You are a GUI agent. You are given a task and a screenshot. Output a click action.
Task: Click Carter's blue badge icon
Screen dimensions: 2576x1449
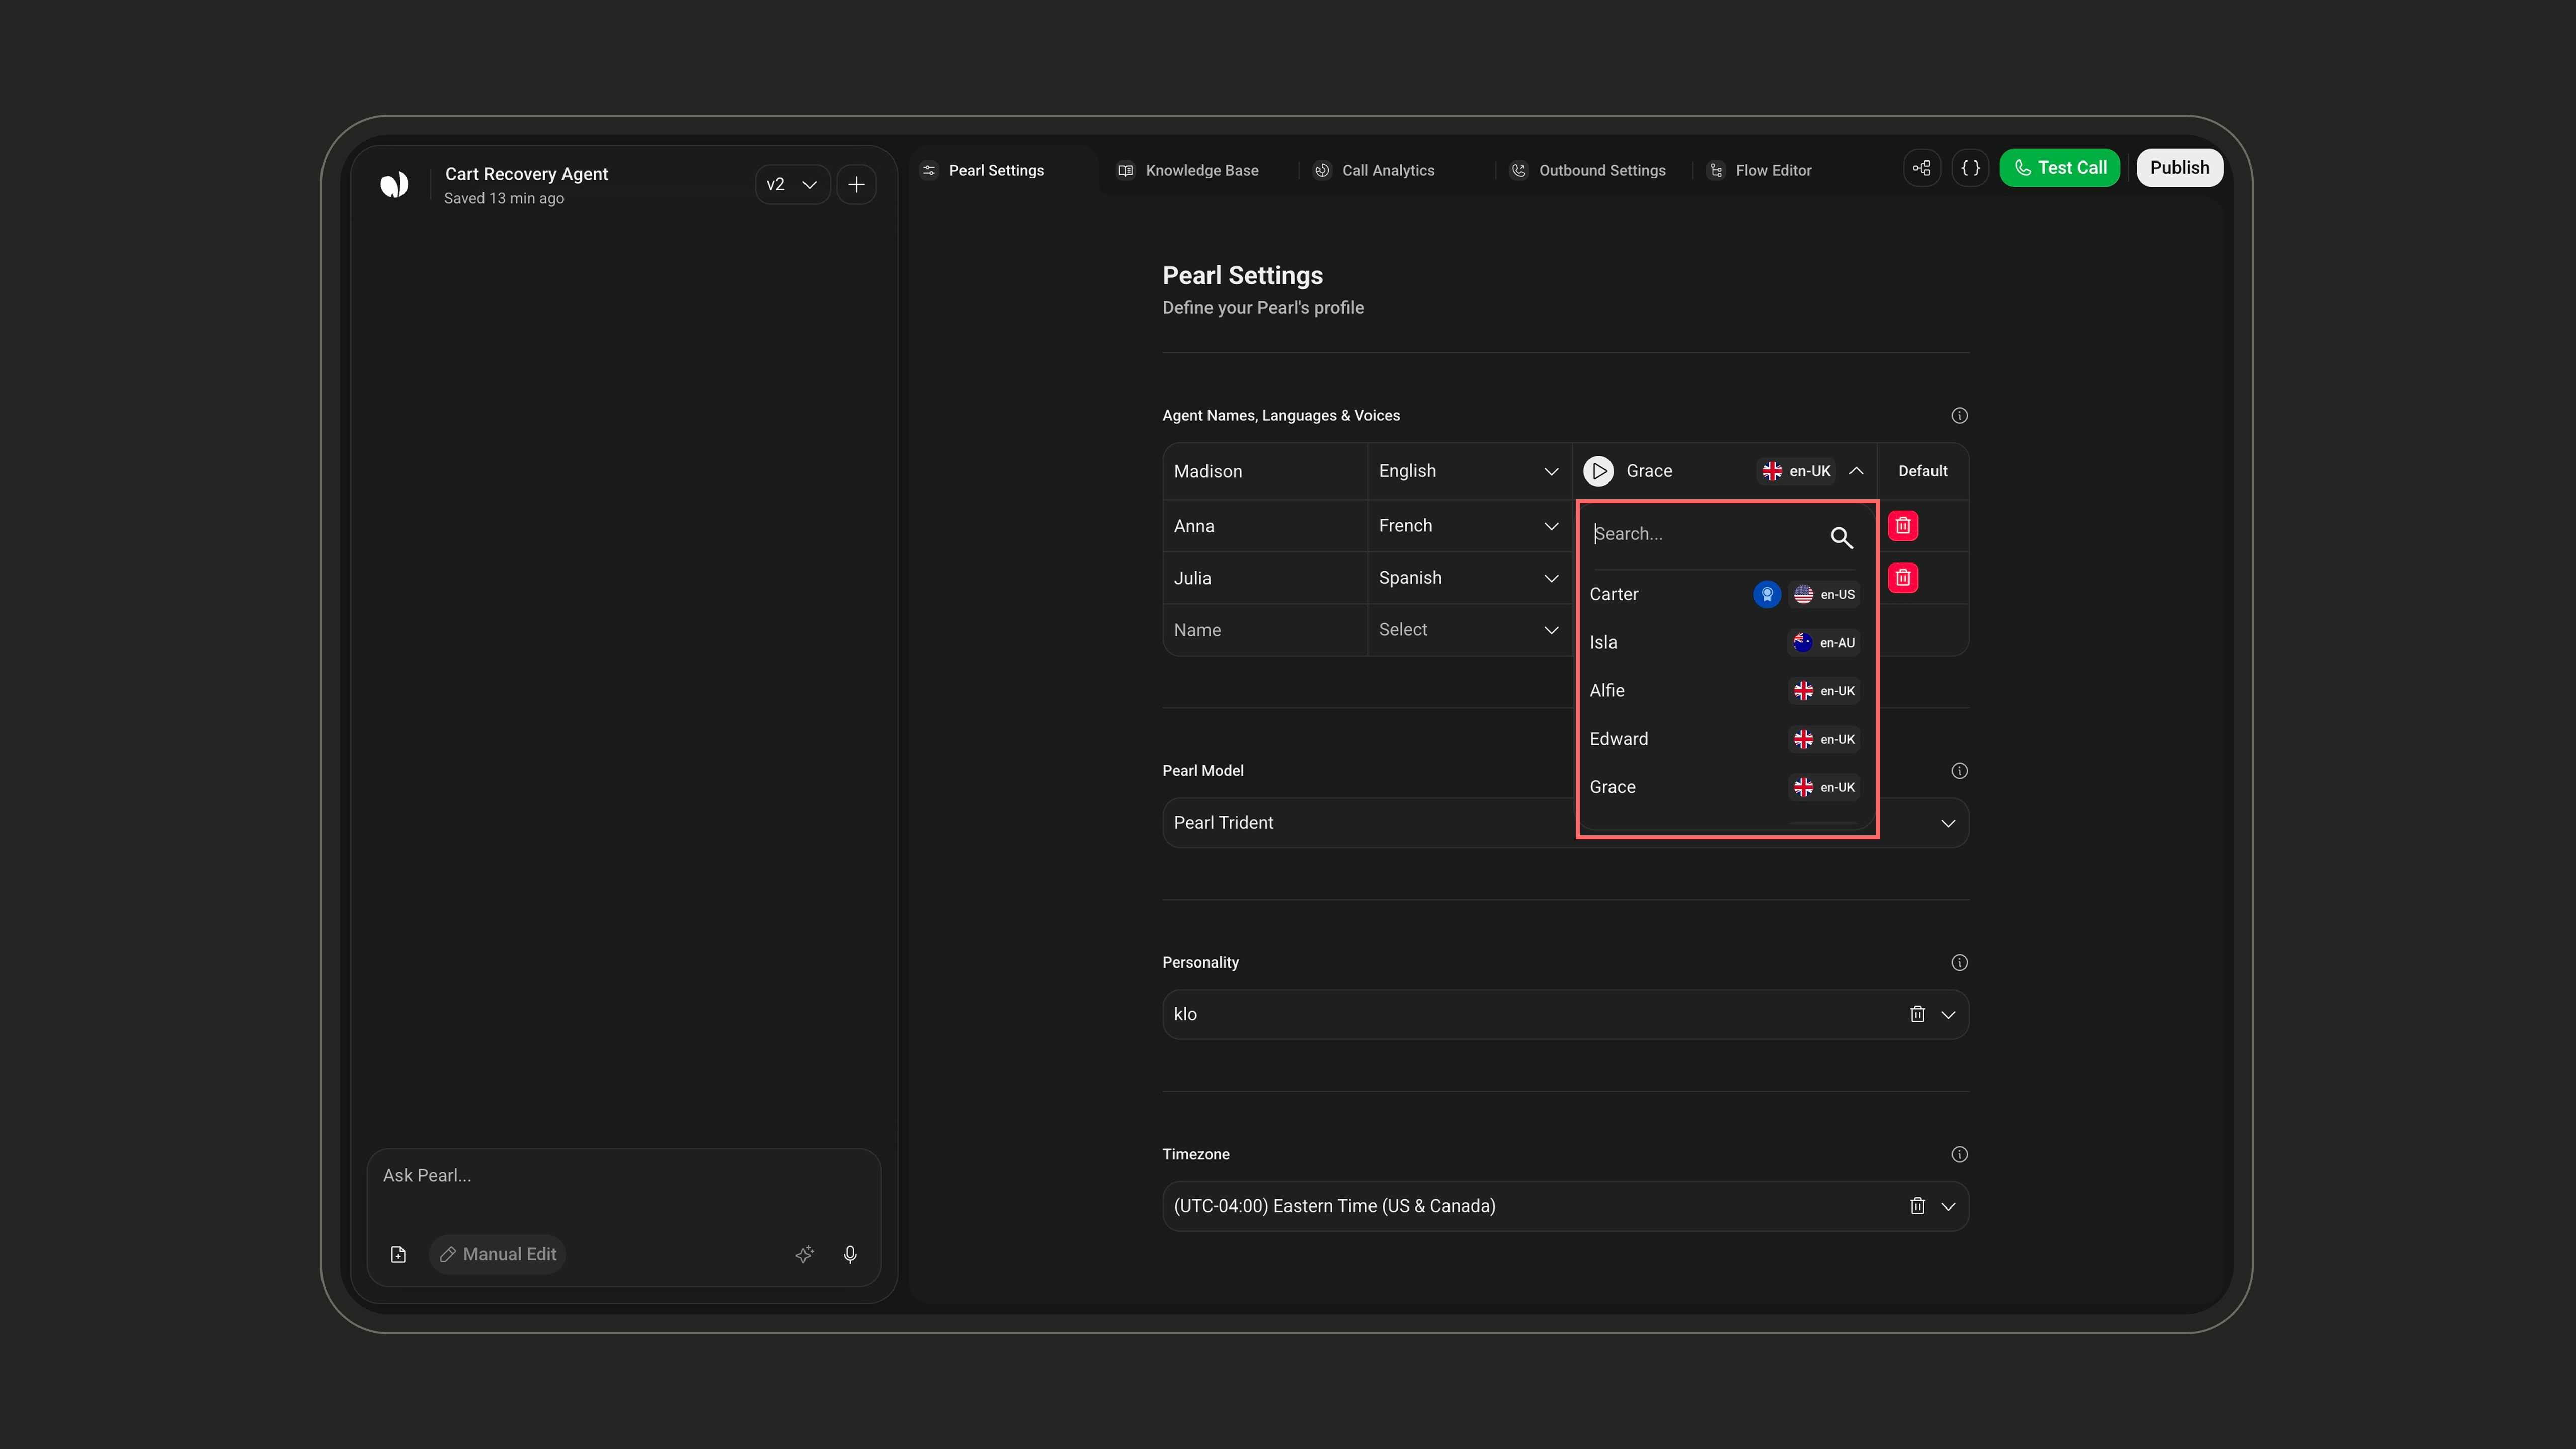pyautogui.click(x=1767, y=594)
